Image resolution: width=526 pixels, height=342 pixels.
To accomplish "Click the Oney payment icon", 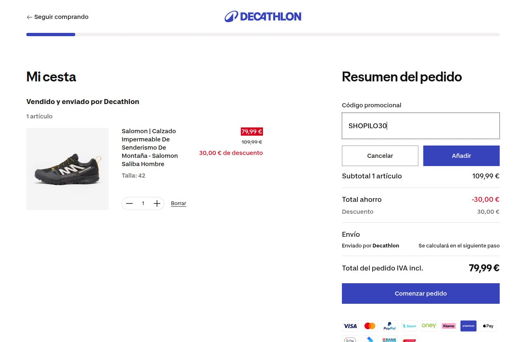I will click(x=429, y=326).
